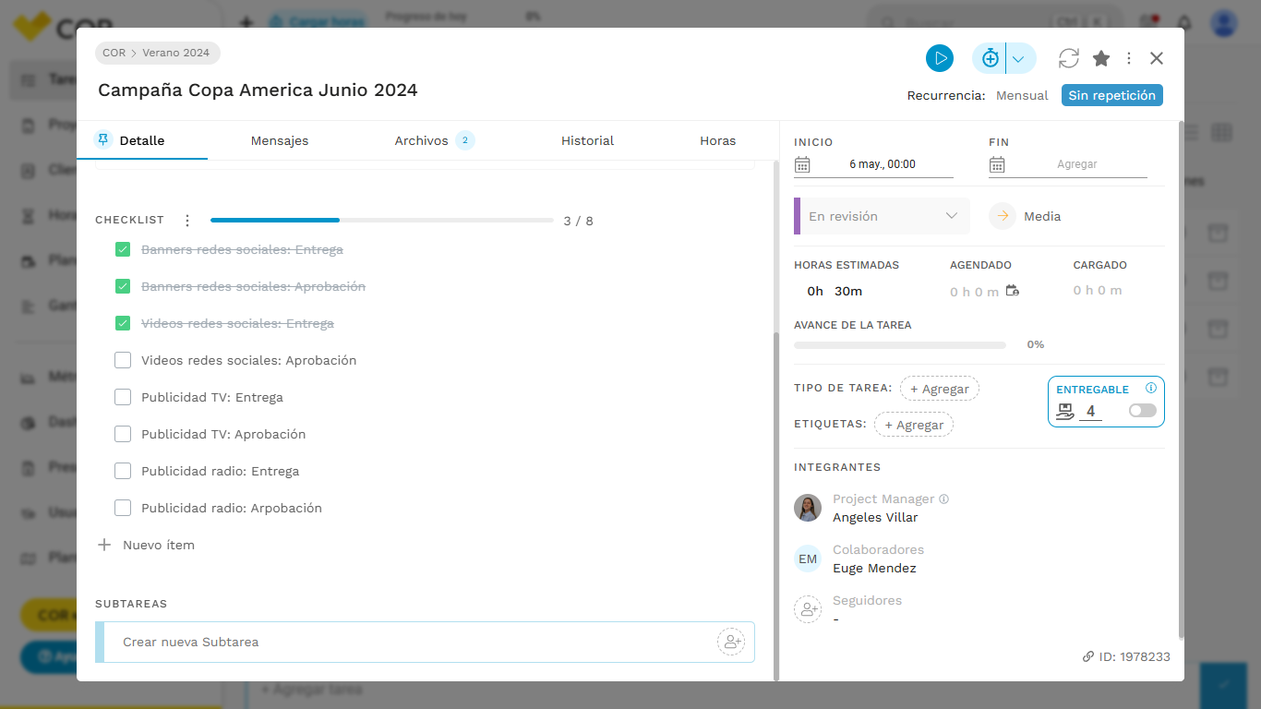Click the add-assignee icon in subtask field
This screenshot has width=1261, height=709.
click(x=731, y=642)
